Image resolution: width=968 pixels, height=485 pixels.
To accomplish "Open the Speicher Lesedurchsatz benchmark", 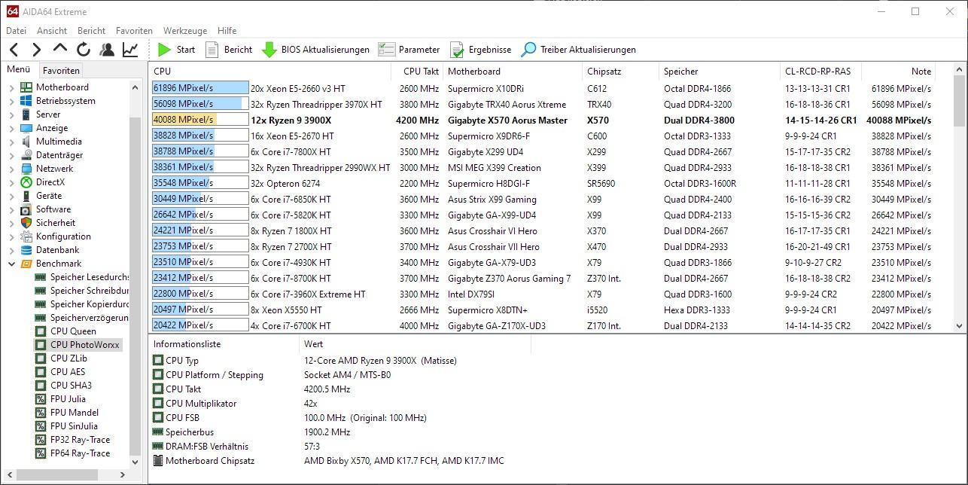I will [x=90, y=277].
